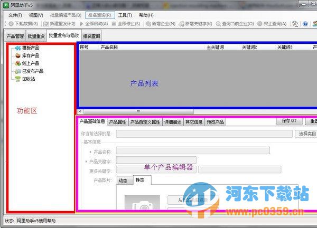
Task: Open the 帮助(H) menu
Action: click(x=146, y=15)
